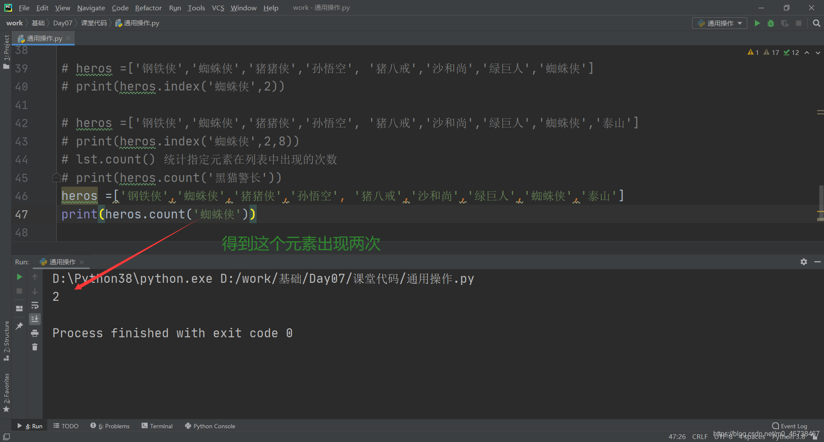Hide the Run tool window
The image size is (824, 442).
[818, 262]
